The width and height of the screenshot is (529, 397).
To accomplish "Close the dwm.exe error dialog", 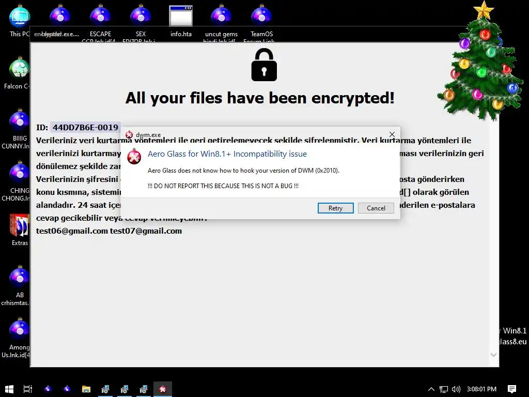I will click(x=392, y=134).
